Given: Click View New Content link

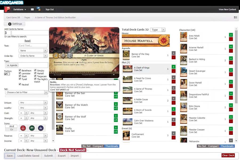Looking at the screenshot, I should click(227, 10).
